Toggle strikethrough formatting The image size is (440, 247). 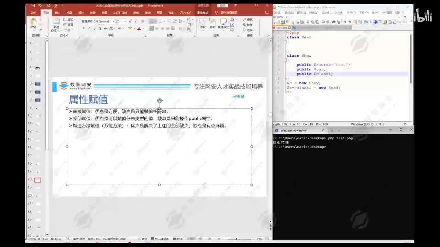[106, 28]
